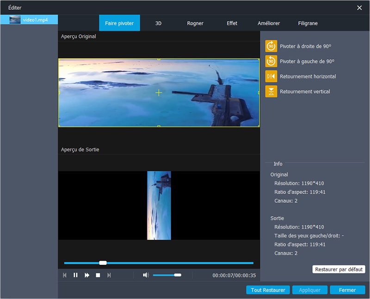Jump to the next frame
This screenshot has height=299, width=370.
(109, 275)
